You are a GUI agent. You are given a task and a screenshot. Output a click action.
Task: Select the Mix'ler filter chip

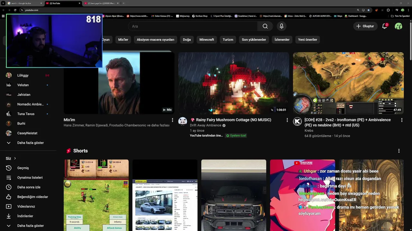(123, 40)
